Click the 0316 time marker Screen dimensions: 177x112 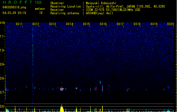103,24
